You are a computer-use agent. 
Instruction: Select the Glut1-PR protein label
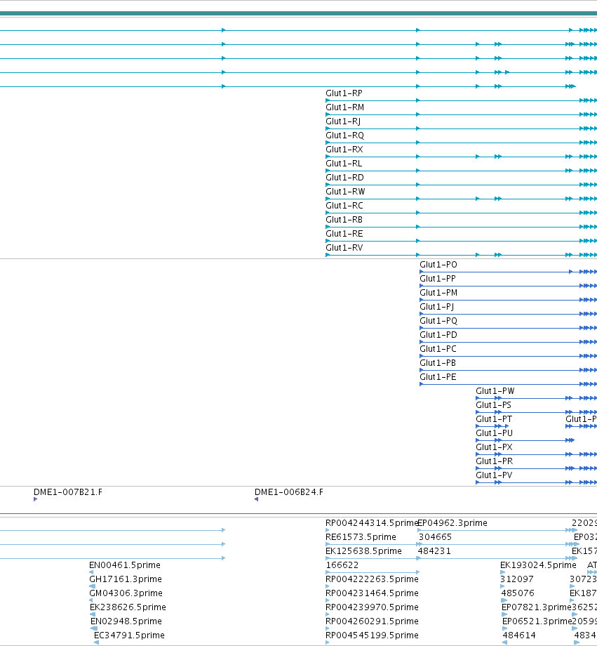click(494, 461)
